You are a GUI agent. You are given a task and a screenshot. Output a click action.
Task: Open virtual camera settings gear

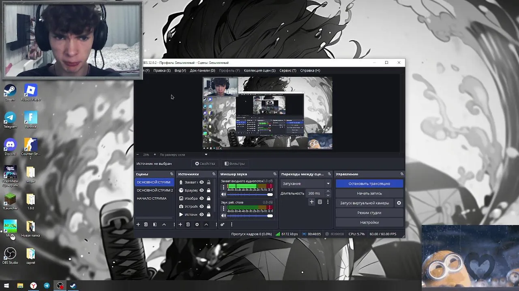pos(399,203)
